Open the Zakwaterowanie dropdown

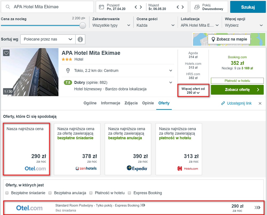point(111,25)
